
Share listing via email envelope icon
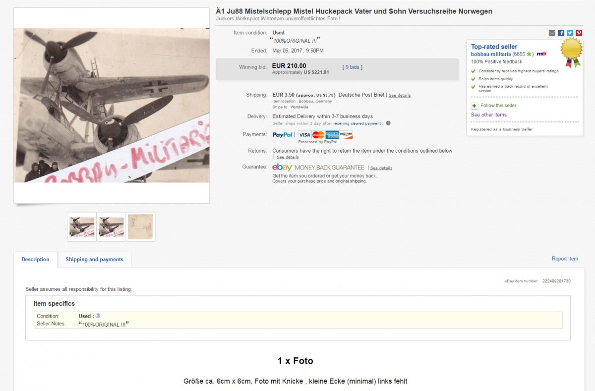pyautogui.click(x=552, y=33)
